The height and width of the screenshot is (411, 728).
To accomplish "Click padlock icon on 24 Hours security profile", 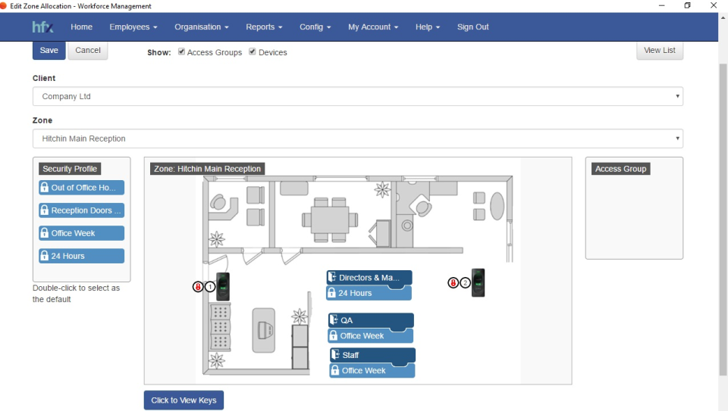I will pyautogui.click(x=45, y=256).
